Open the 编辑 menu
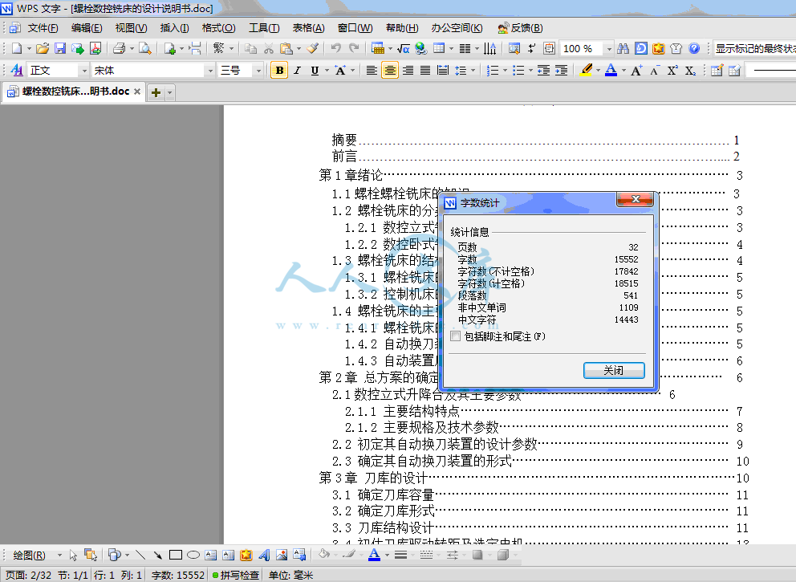 87,28
